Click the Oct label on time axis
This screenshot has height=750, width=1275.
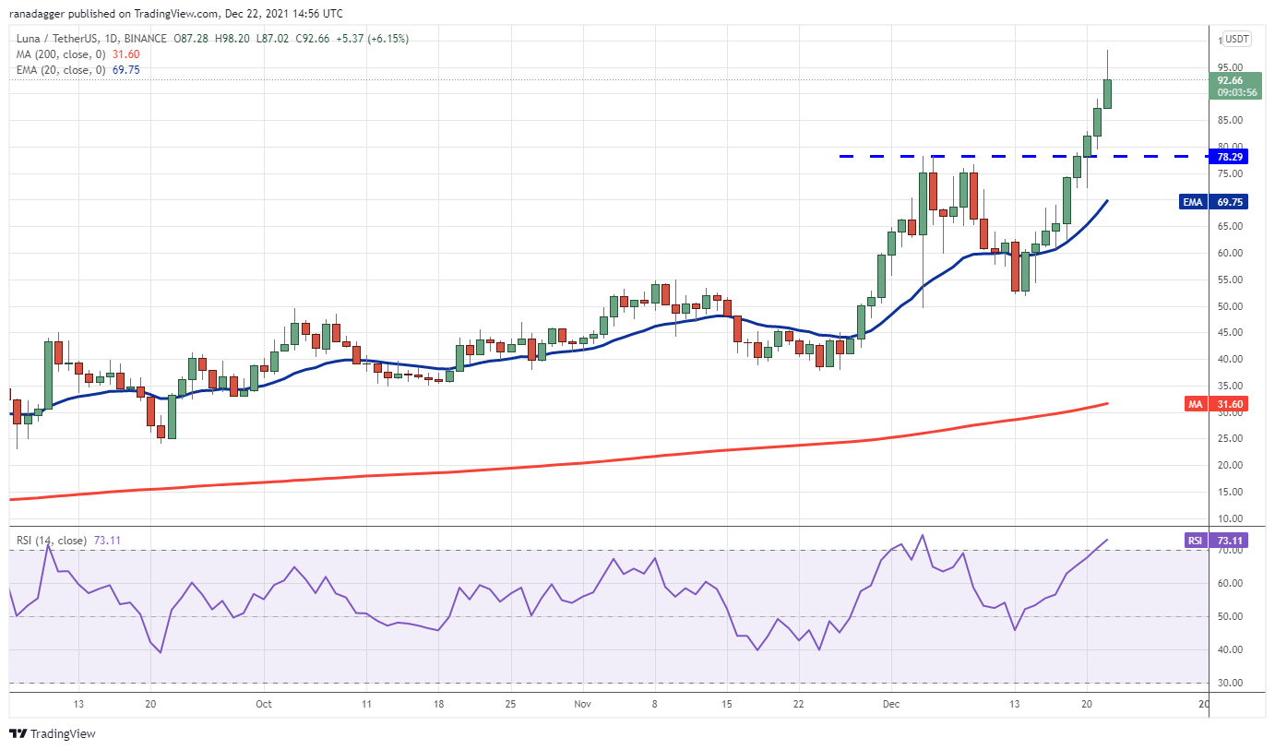pos(264,704)
